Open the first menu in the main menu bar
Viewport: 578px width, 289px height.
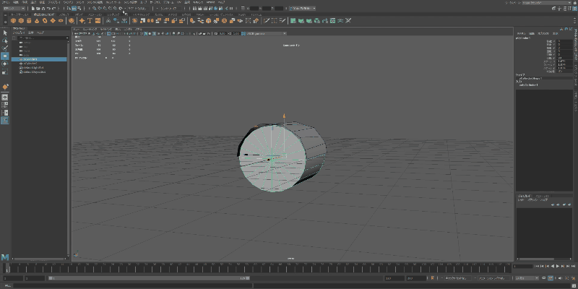(6, 3)
